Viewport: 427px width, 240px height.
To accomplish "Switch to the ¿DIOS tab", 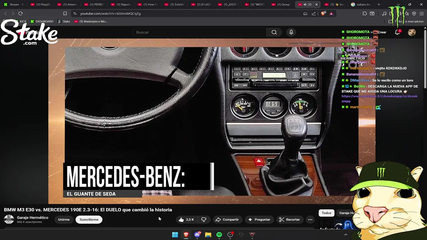I will pyautogui.click(x=227, y=4).
